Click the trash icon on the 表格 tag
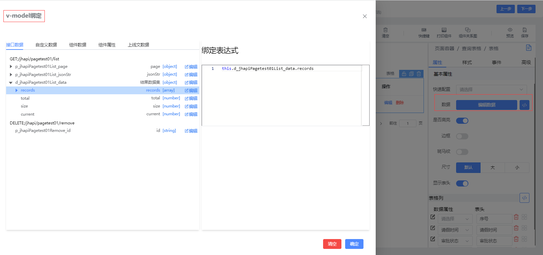The width and height of the screenshot is (543, 255). point(419,74)
